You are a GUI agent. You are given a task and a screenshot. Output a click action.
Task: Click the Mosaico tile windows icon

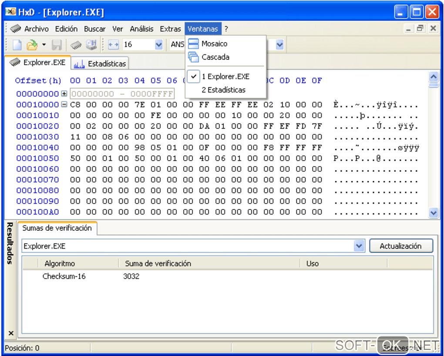coord(193,44)
